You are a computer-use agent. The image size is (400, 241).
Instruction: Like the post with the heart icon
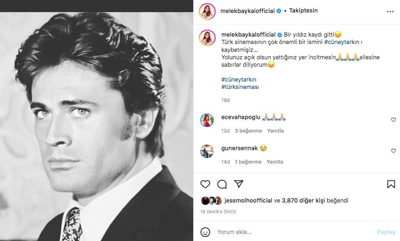pos(205,184)
